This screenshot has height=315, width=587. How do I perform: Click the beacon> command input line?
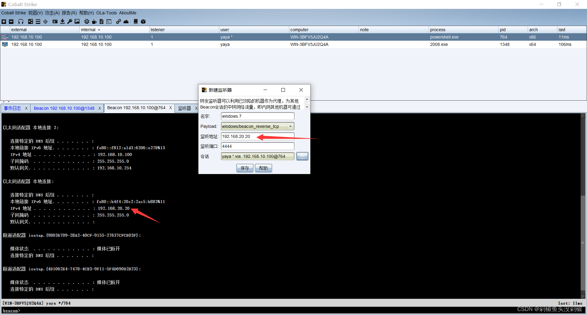[x=293, y=310]
